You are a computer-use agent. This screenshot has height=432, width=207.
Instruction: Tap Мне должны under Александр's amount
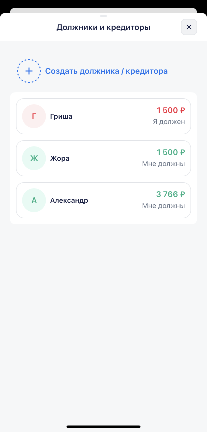pyautogui.click(x=163, y=206)
